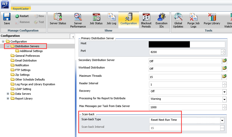Expand the Report Library node
This screenshot has width=232, height=137.
(x=8, y=98)
